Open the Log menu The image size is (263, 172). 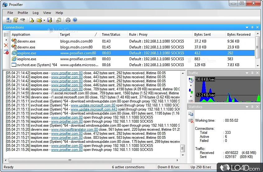35,13
